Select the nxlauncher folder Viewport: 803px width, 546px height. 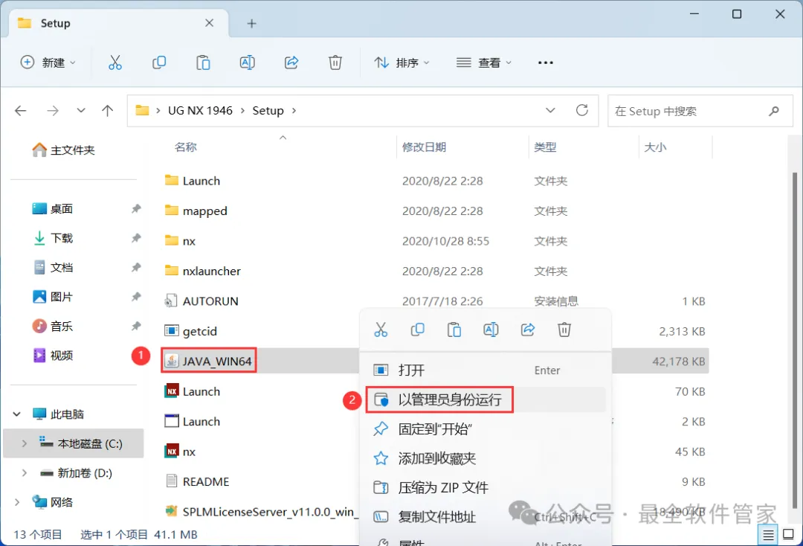point(202,271)
